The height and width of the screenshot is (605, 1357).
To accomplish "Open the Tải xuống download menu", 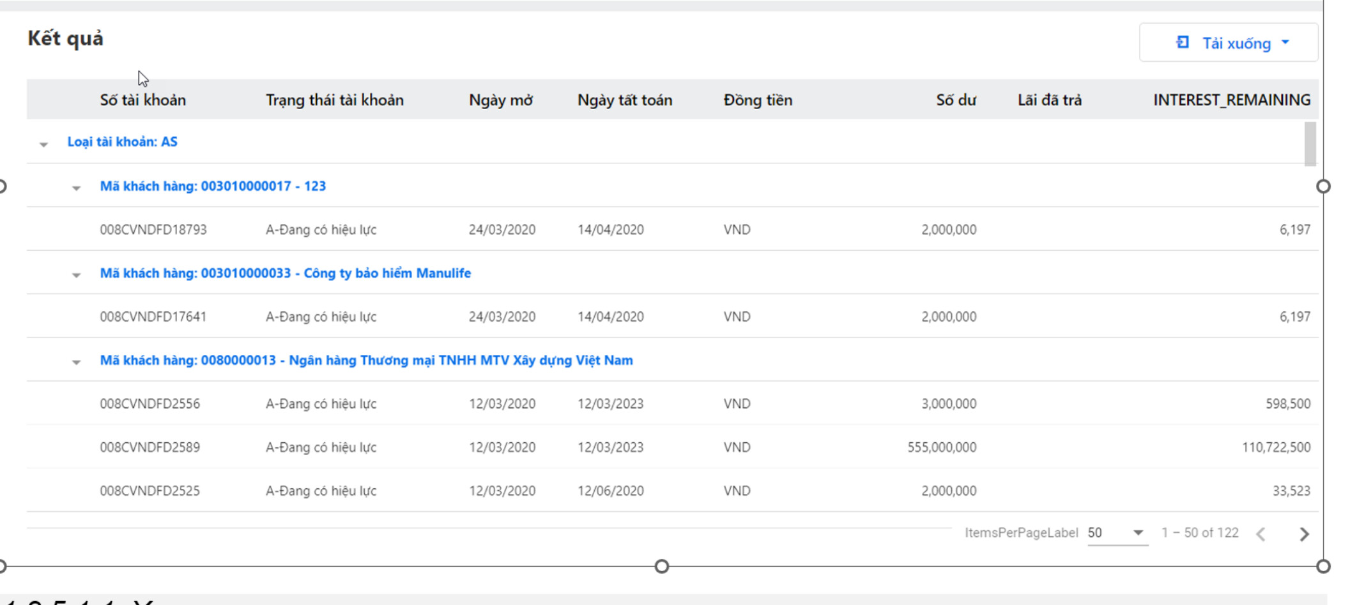I will [x=1228, y=43].
